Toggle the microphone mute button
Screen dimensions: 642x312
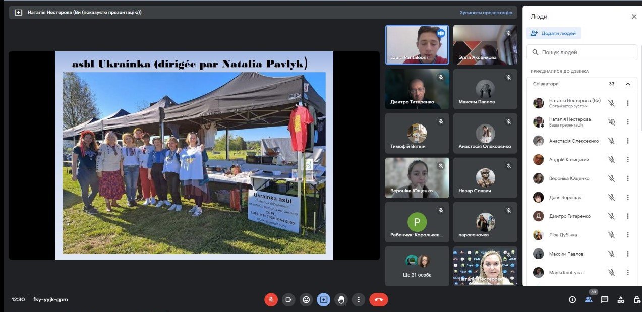click(x=271, y=299)
